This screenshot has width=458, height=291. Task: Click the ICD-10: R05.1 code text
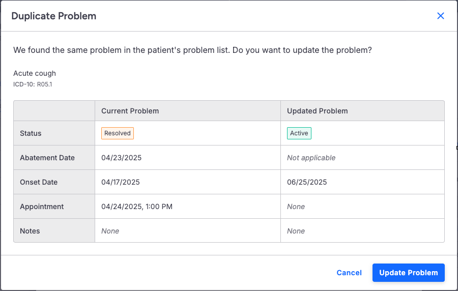(x=33, y=84)
